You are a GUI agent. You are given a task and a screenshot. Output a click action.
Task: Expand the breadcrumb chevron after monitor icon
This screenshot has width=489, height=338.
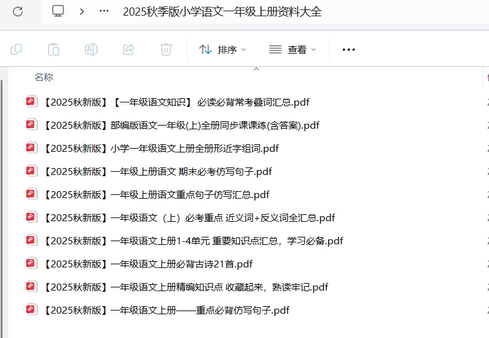(82, 11)
